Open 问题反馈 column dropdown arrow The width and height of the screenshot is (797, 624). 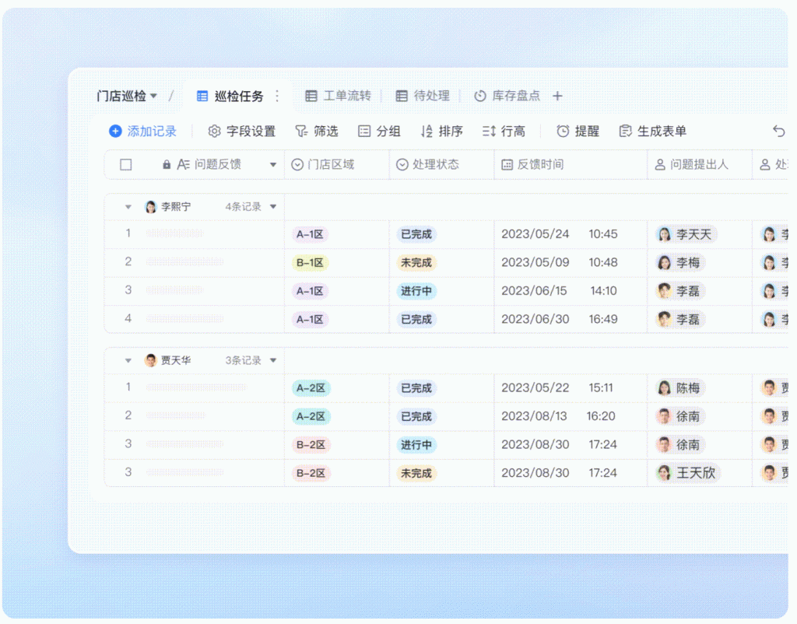click(x=272, y=165)
